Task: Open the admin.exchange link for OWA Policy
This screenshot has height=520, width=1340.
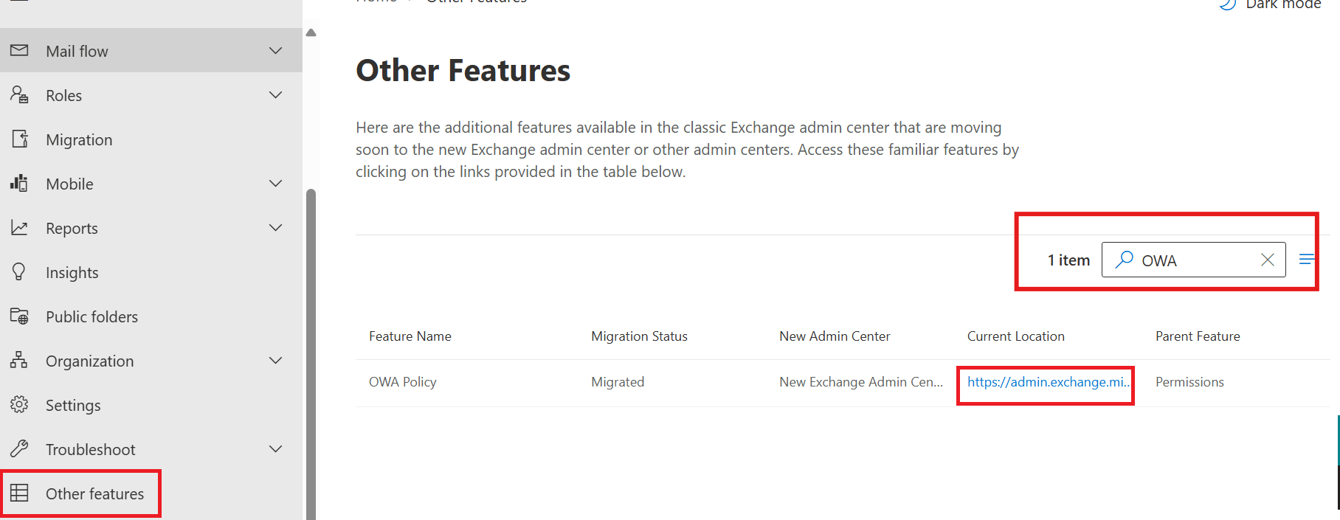Action: coord(1048,382)
